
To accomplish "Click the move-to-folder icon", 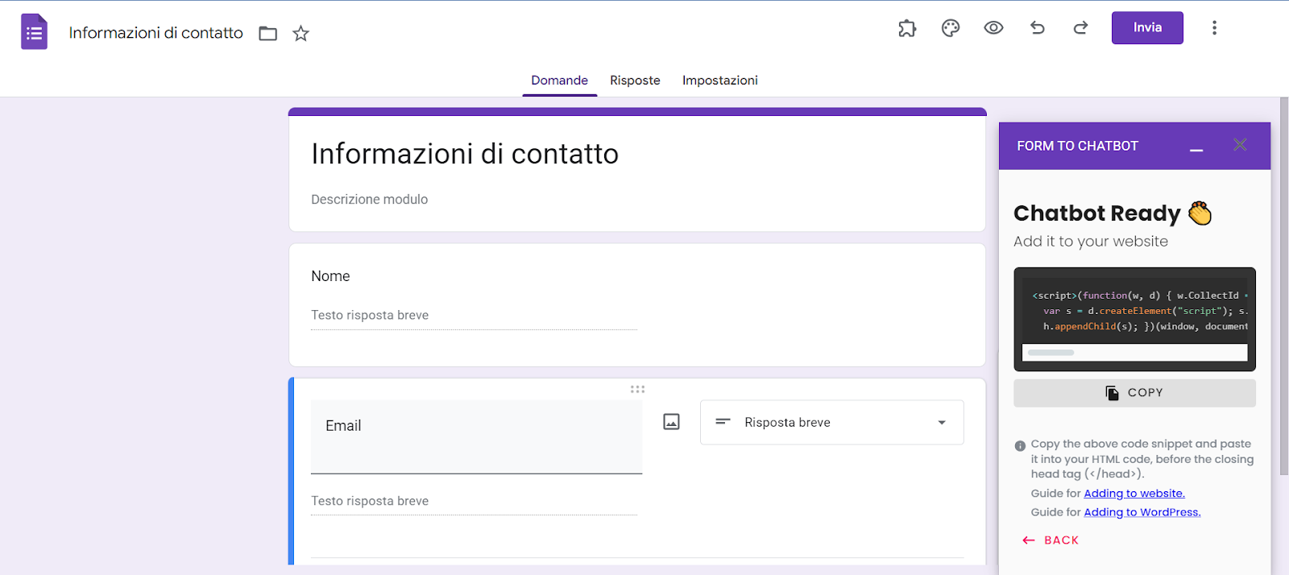I will coord(268,33).
